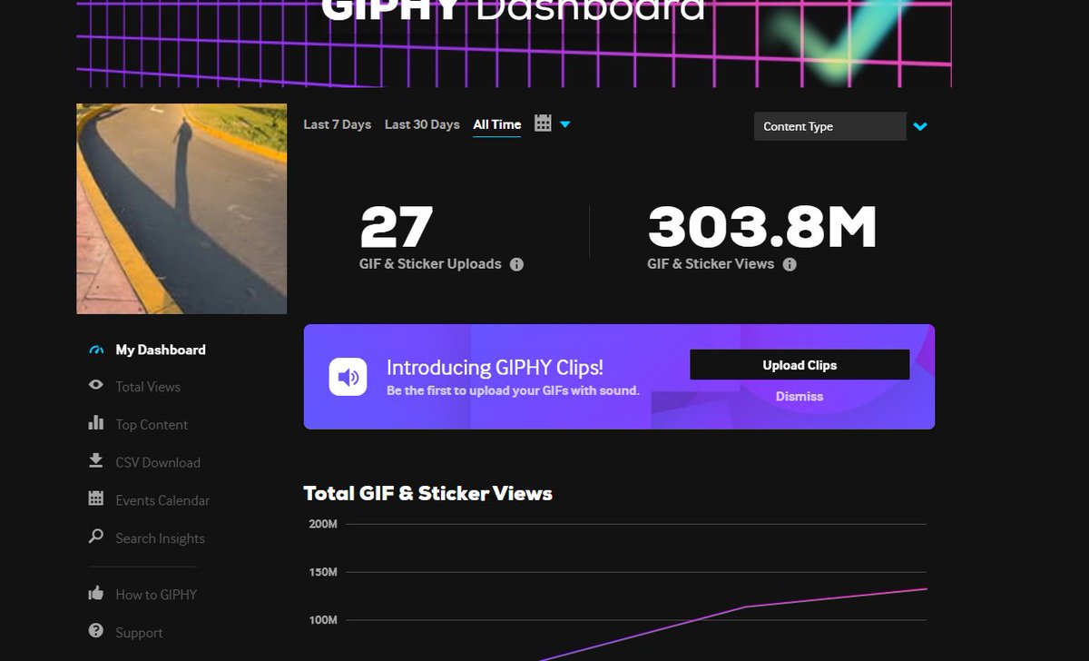
Task: Click info icon beside GIF & Sticker Uploads
Action: 516,265
